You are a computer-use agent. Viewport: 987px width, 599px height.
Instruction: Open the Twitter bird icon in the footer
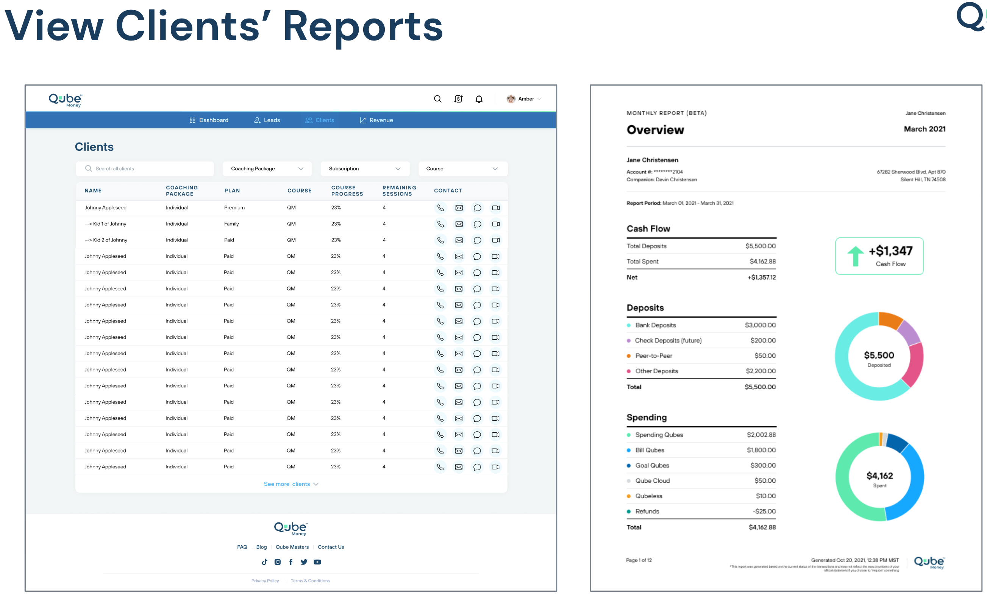click(304, 562)
